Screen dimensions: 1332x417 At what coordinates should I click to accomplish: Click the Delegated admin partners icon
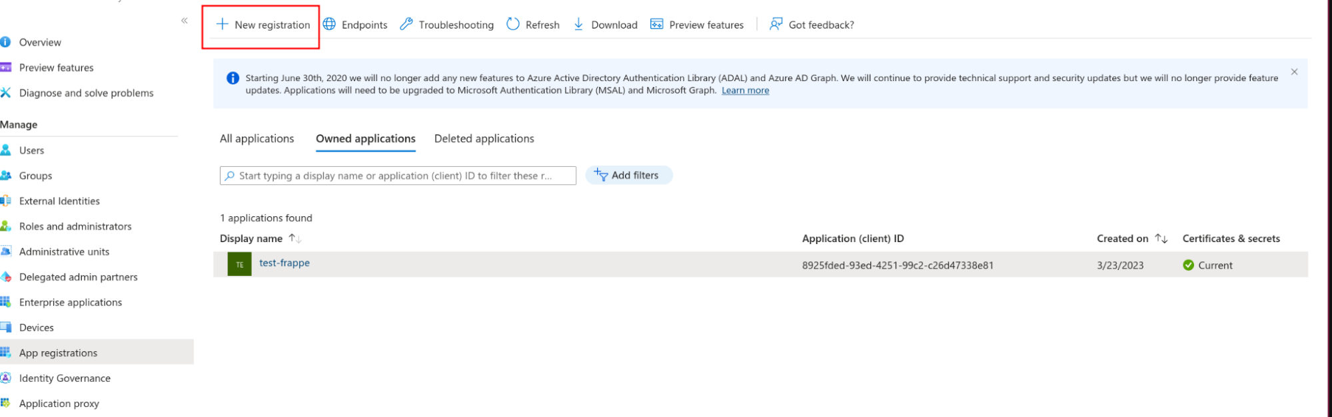(5, 277)
